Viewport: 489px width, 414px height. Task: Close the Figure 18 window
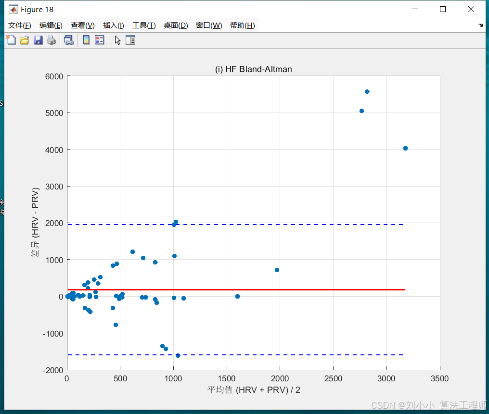click(471, 9)
